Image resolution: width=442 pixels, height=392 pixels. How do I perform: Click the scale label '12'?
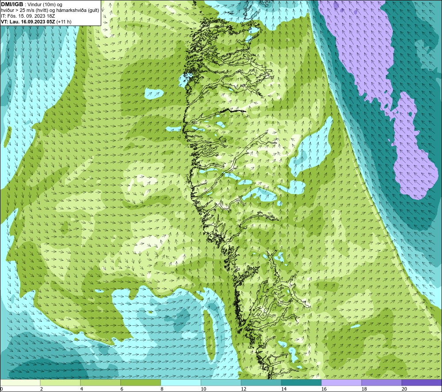244,389
